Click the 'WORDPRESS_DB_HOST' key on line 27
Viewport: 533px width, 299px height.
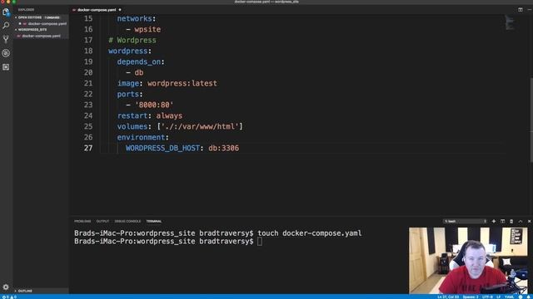(163, 148)
